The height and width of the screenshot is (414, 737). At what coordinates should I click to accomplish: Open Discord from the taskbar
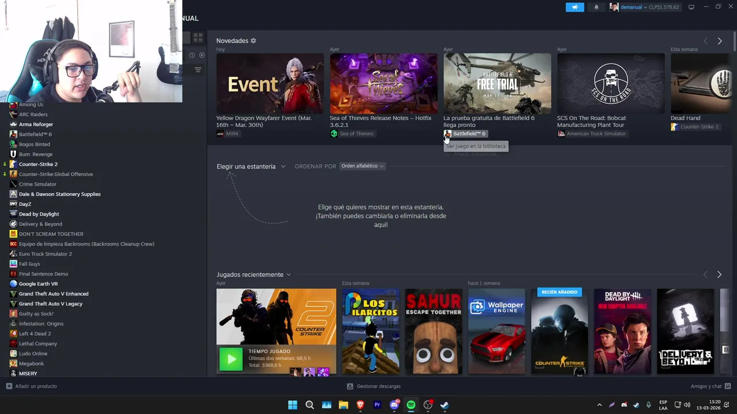click(394, 405)
